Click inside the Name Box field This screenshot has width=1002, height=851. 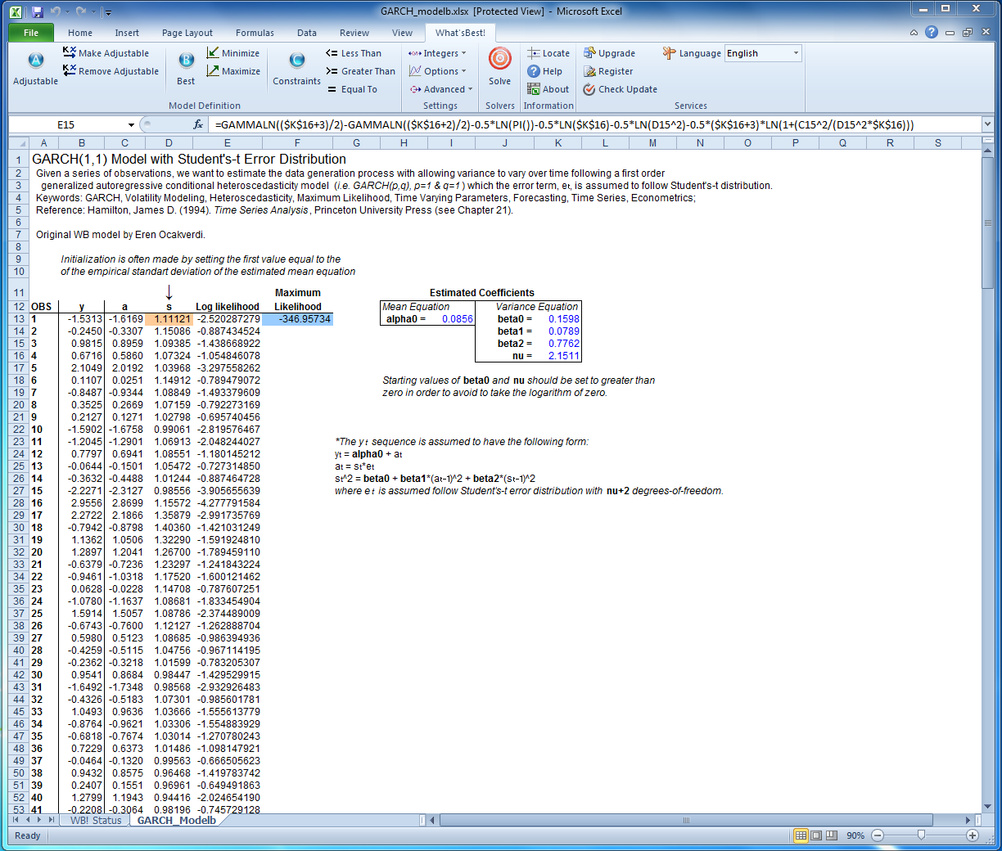[65, 124]
